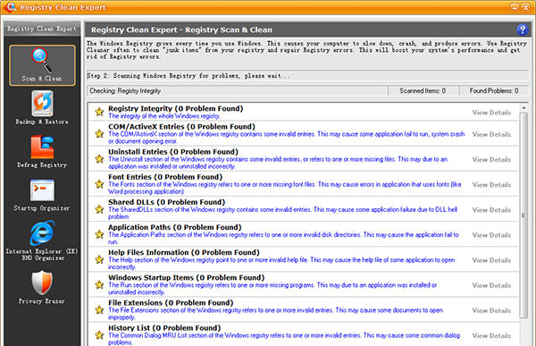Open Backup & Restore tool
Viewport: 536px width, 346px height.
click(x=42, y=108)
